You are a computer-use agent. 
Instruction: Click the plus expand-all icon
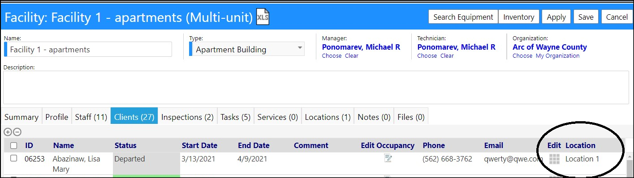(x=8, y=132)
